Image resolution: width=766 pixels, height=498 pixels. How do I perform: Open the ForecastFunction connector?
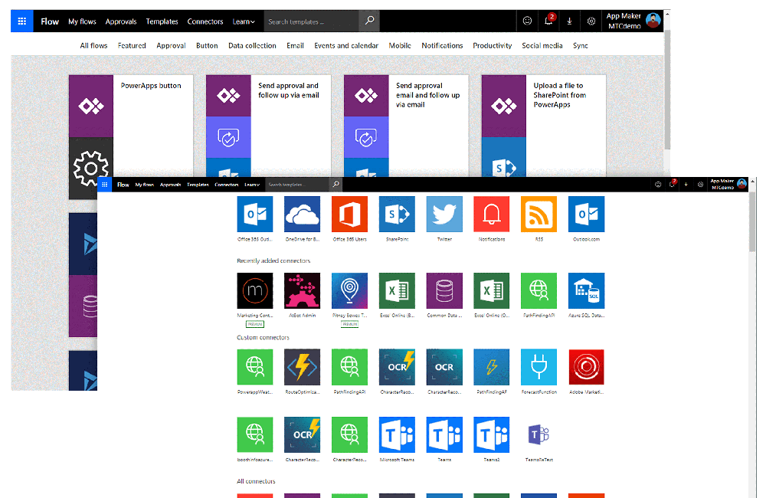pos(538,367)
